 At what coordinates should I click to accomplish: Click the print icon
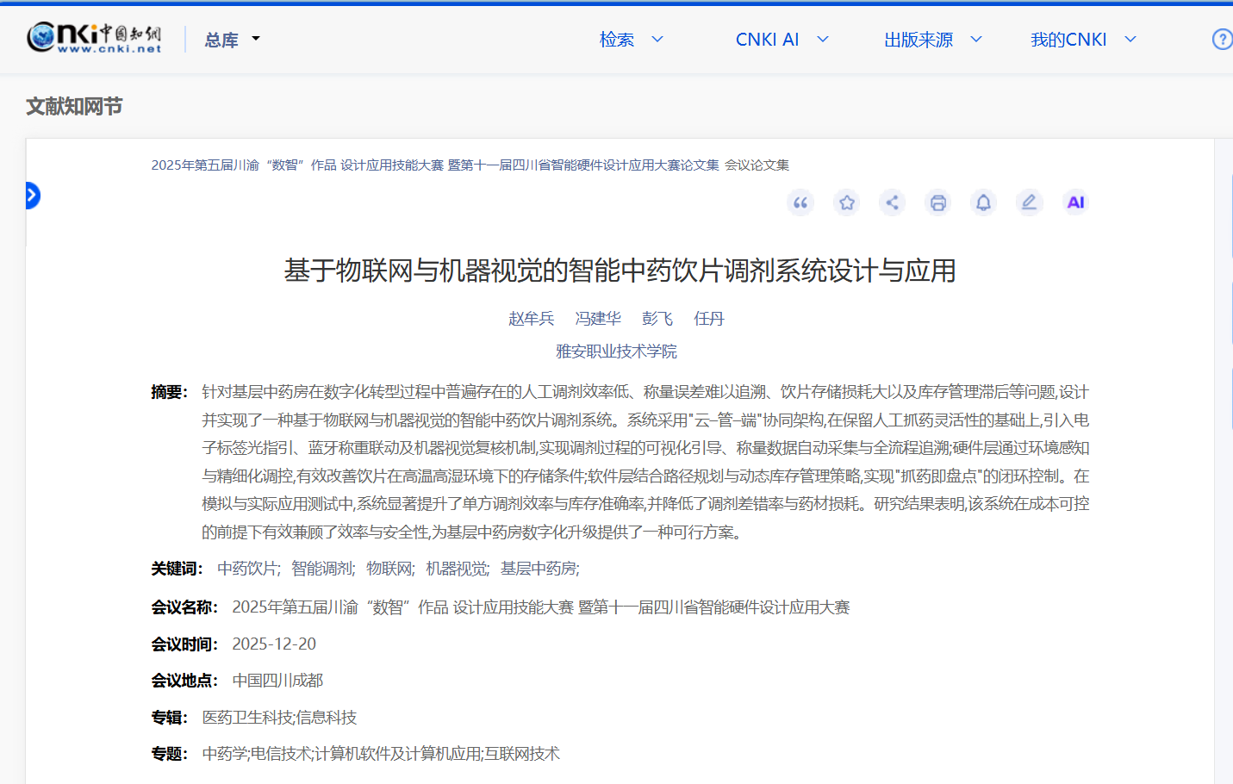click(937, 202)
